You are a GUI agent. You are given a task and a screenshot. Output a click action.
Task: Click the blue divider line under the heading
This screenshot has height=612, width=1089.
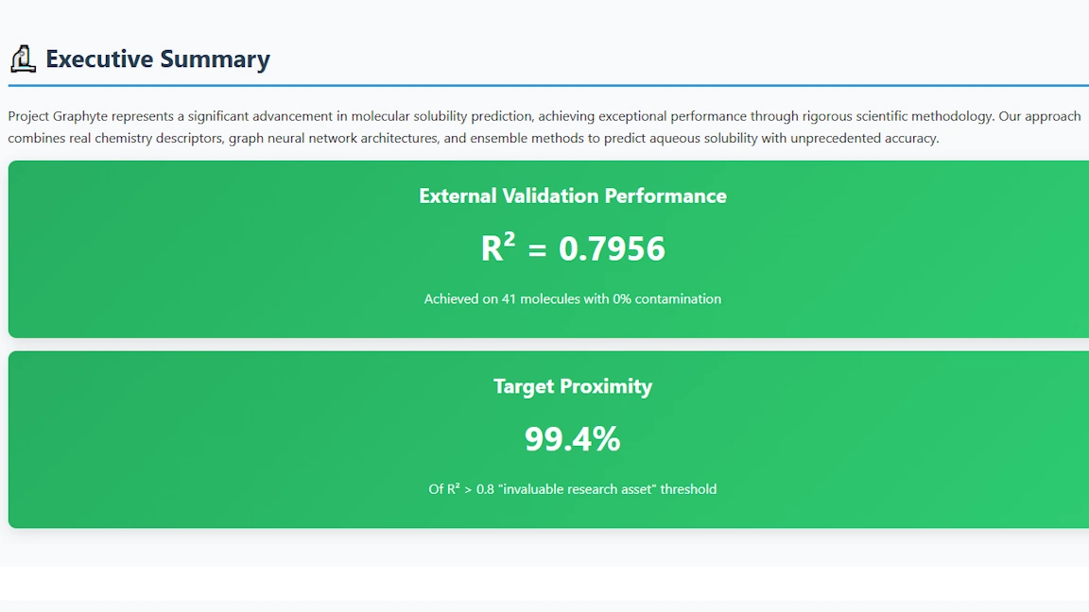pyautogui.click(x=544, y=86)
